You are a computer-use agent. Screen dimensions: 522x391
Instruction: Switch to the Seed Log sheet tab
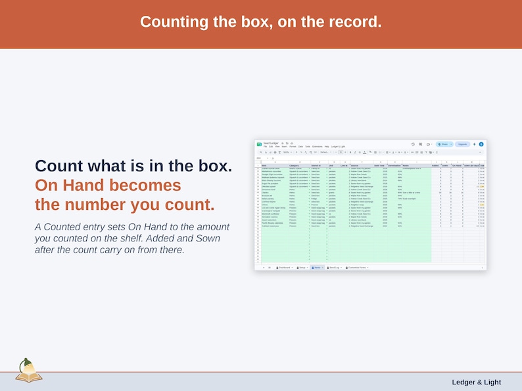click(x=333, y=268)
